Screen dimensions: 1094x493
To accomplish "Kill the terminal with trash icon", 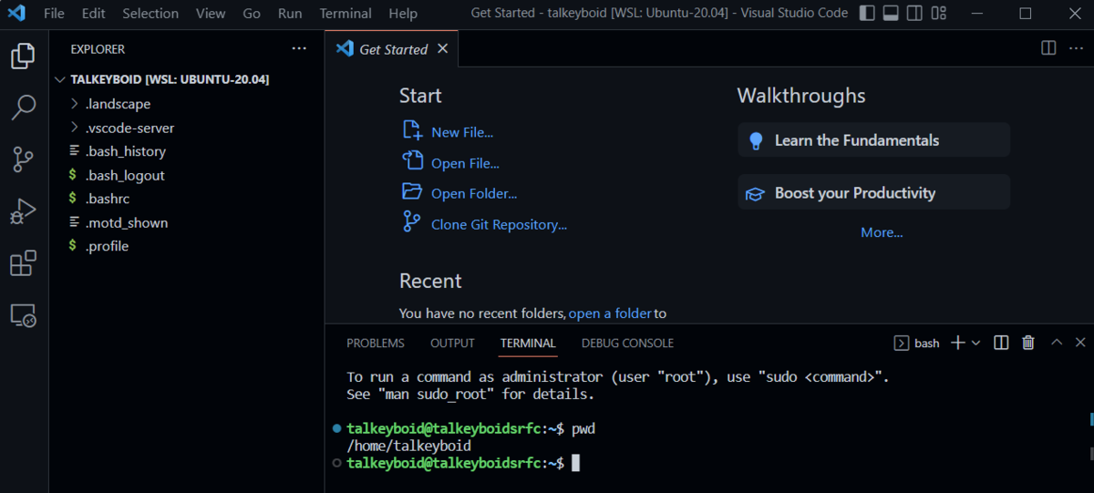I will pyautogui.click(x=1028, y=343).
